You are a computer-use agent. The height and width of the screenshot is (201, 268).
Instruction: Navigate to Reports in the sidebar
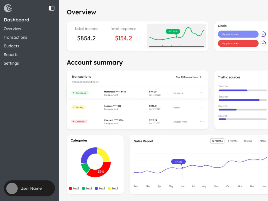11,54
